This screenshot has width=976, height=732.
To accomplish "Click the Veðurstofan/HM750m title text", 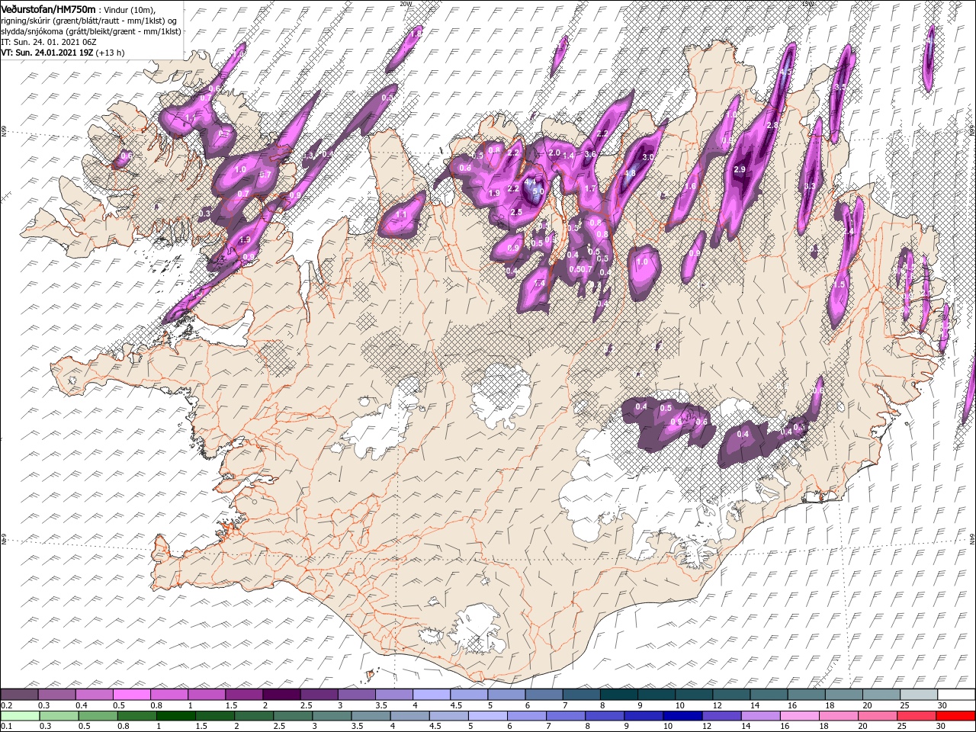I will point(48,8).
